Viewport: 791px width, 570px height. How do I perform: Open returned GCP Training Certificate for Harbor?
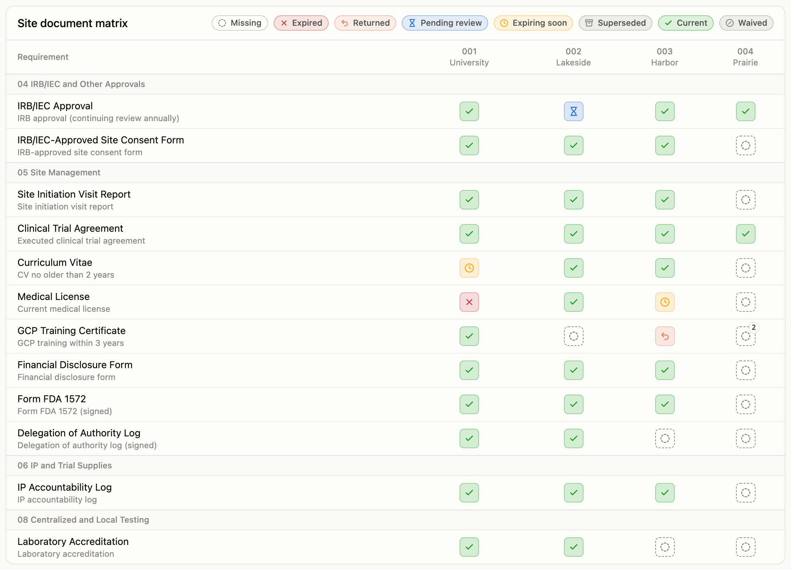[665, 337]
